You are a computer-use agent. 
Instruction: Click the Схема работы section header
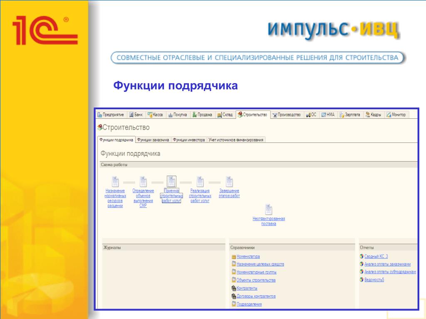click(x=258, y=164)
